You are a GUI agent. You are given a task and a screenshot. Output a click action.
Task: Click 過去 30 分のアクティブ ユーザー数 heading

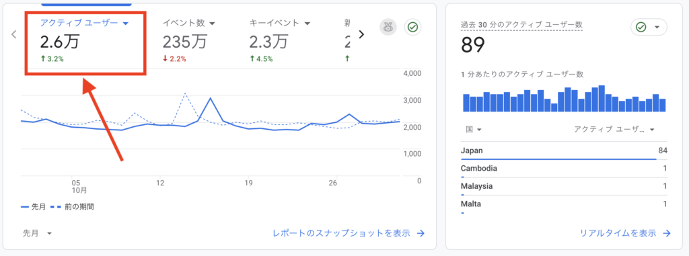click(x=521, y=26)
